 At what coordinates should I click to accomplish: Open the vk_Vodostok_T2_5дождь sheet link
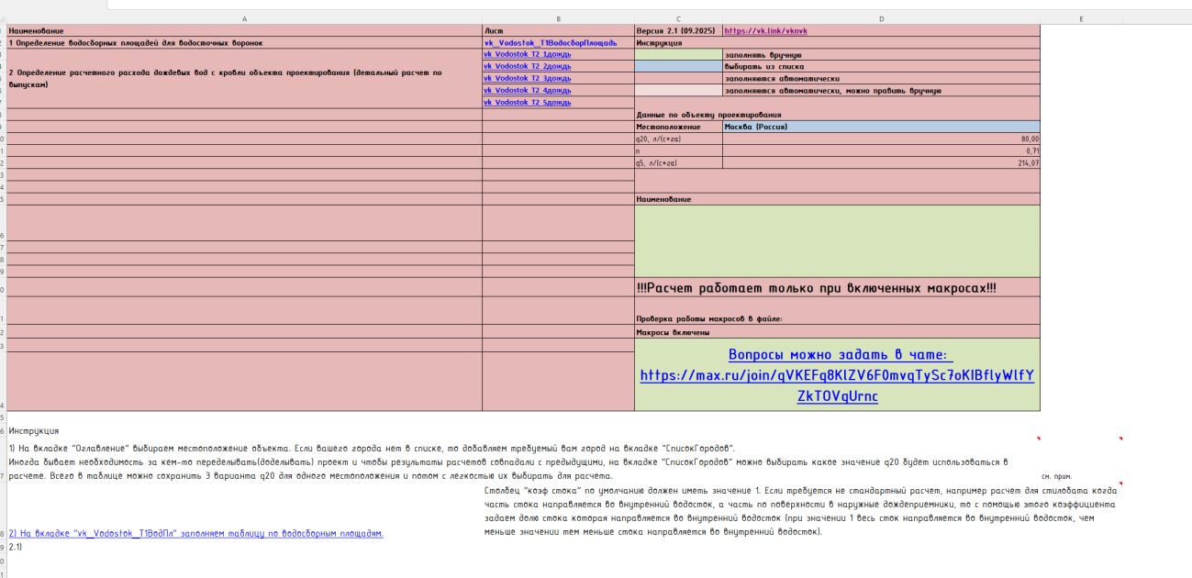pyautogui.click(x=528, y=103)
